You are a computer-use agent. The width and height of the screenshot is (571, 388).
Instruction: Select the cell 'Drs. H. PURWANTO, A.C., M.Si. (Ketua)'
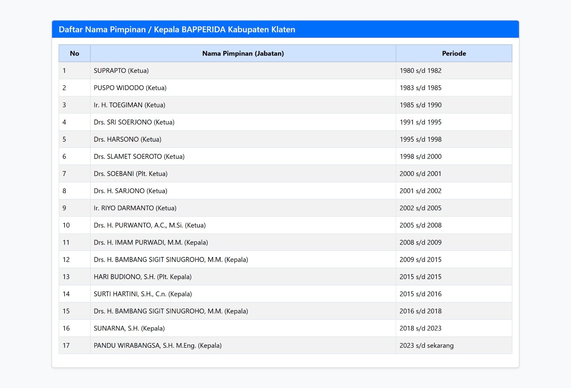243,225
